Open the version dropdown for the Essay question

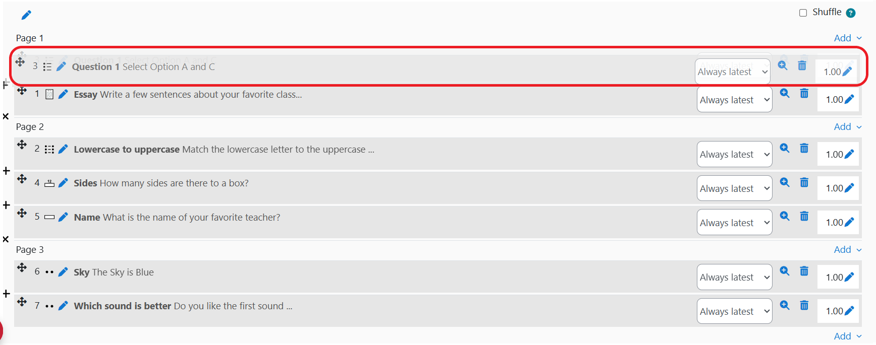click(734, 100)
